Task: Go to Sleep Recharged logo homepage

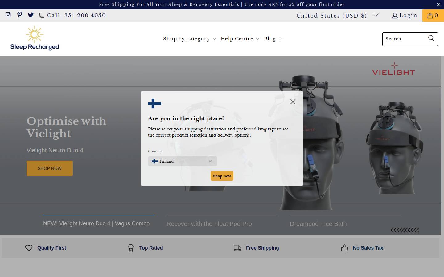Action: (35, 38)
